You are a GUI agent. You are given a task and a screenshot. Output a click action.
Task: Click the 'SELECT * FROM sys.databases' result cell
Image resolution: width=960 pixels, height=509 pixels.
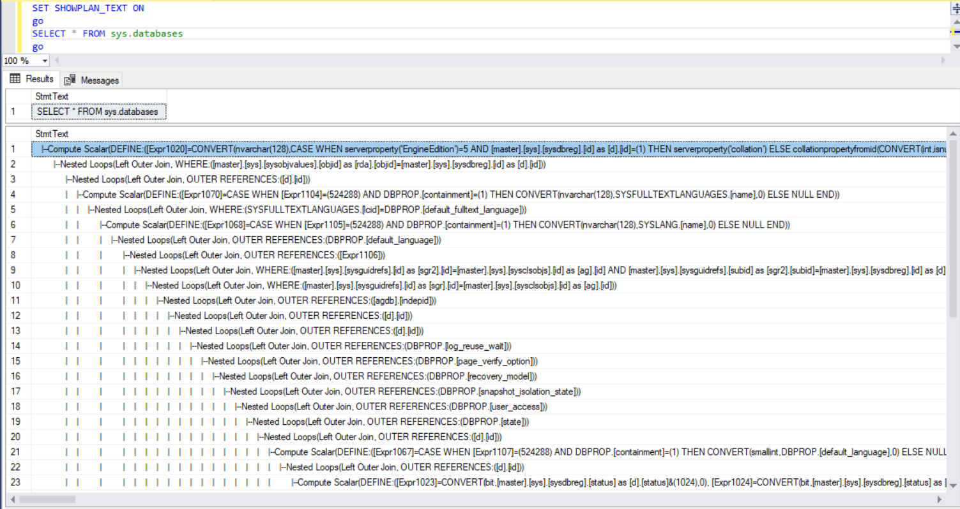pyautogui.click(x=98, y=111)
